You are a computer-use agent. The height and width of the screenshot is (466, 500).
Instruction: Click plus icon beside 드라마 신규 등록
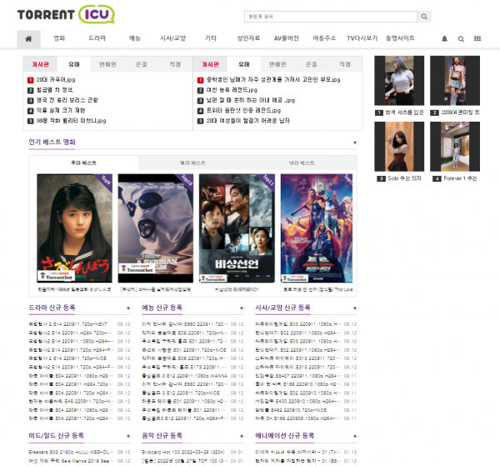pos(127,308)
